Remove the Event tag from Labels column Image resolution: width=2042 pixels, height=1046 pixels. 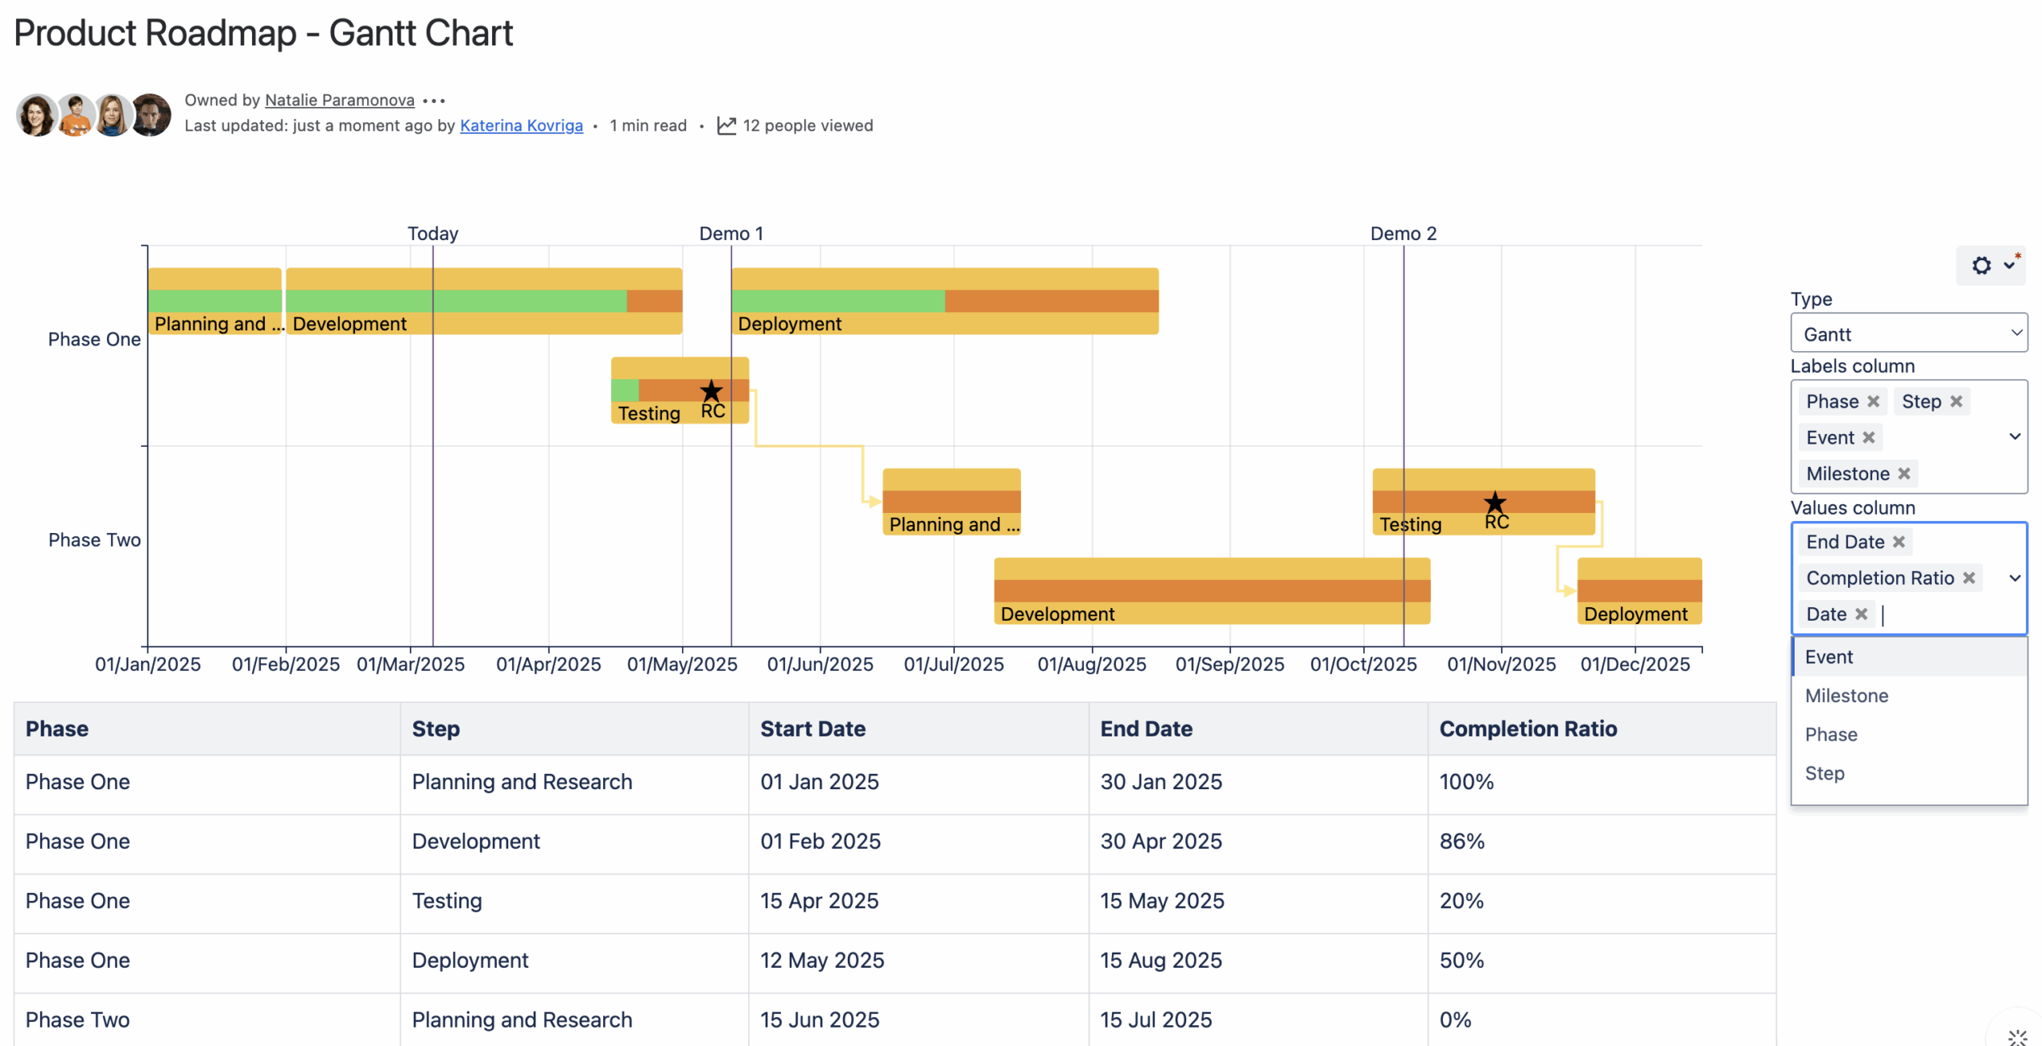tap(1867, 437)
